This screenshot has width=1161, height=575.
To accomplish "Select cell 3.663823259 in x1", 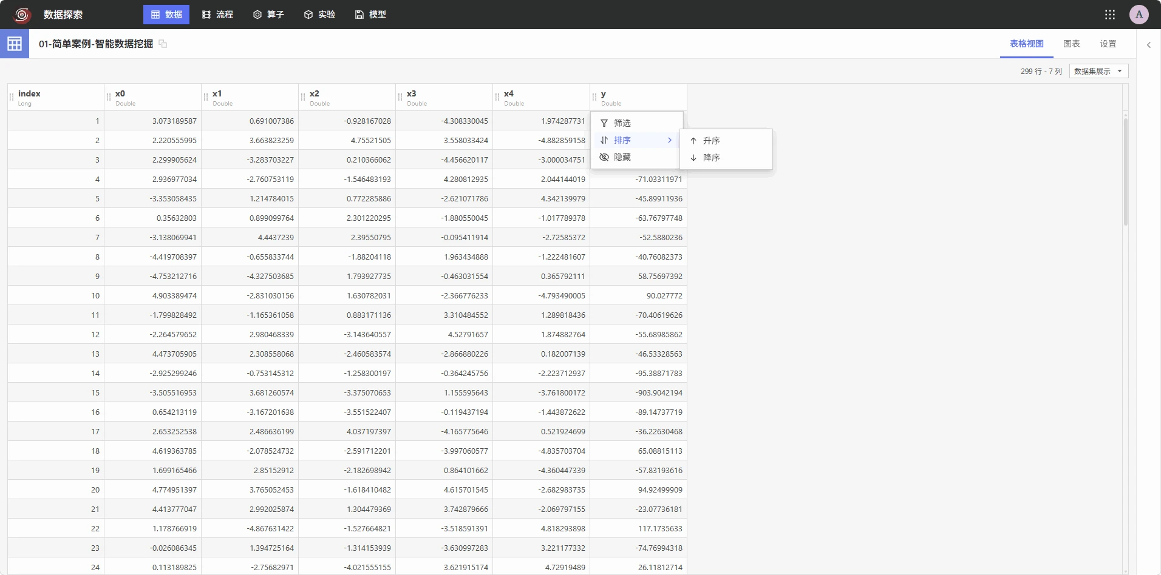I will (250, 140).
